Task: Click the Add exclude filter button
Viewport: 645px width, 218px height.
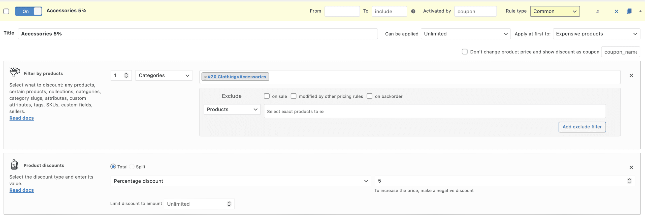Action: (582, 127)
